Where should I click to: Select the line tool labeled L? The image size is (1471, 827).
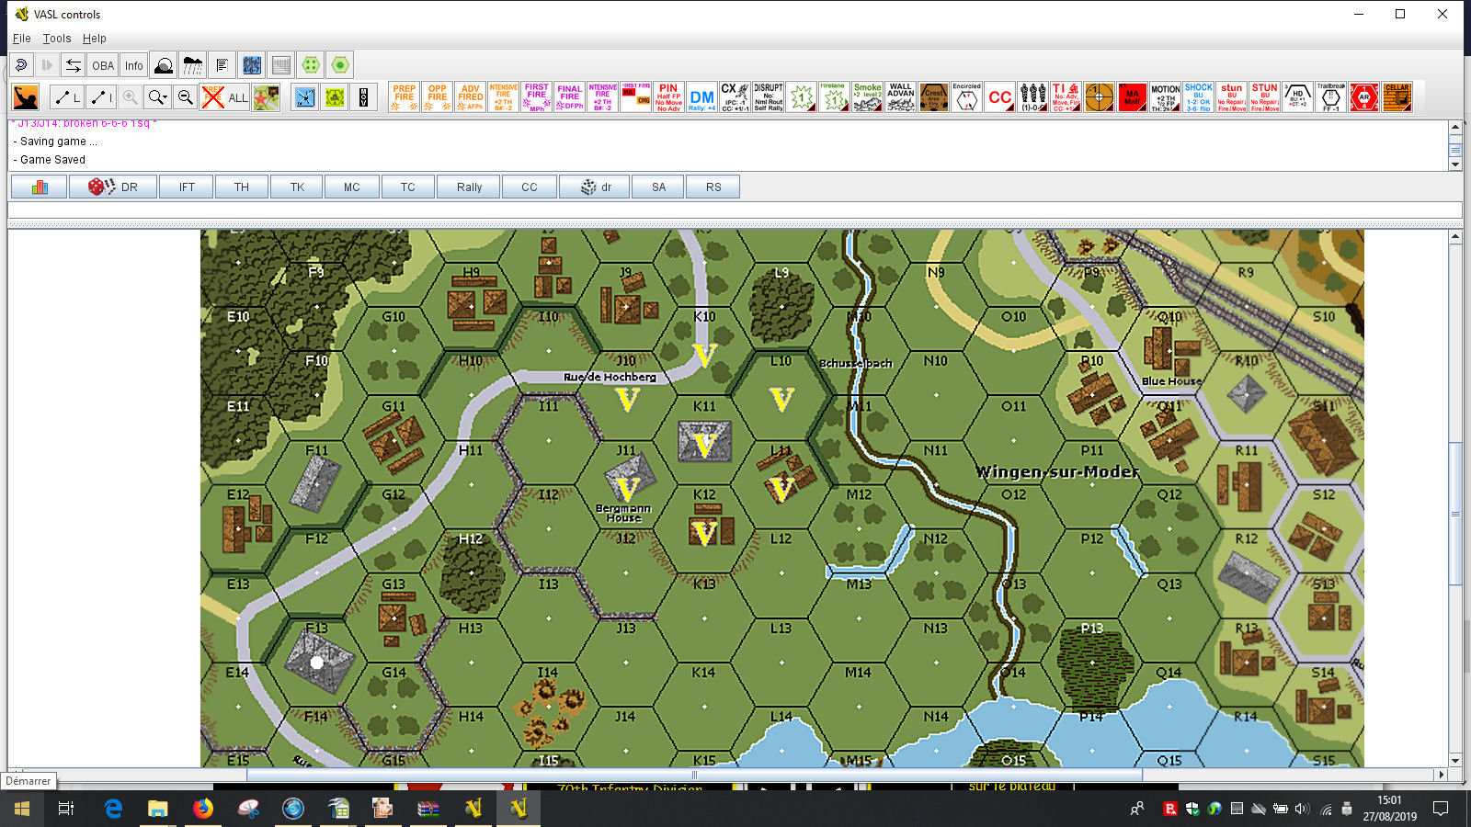tap(66, 97)
